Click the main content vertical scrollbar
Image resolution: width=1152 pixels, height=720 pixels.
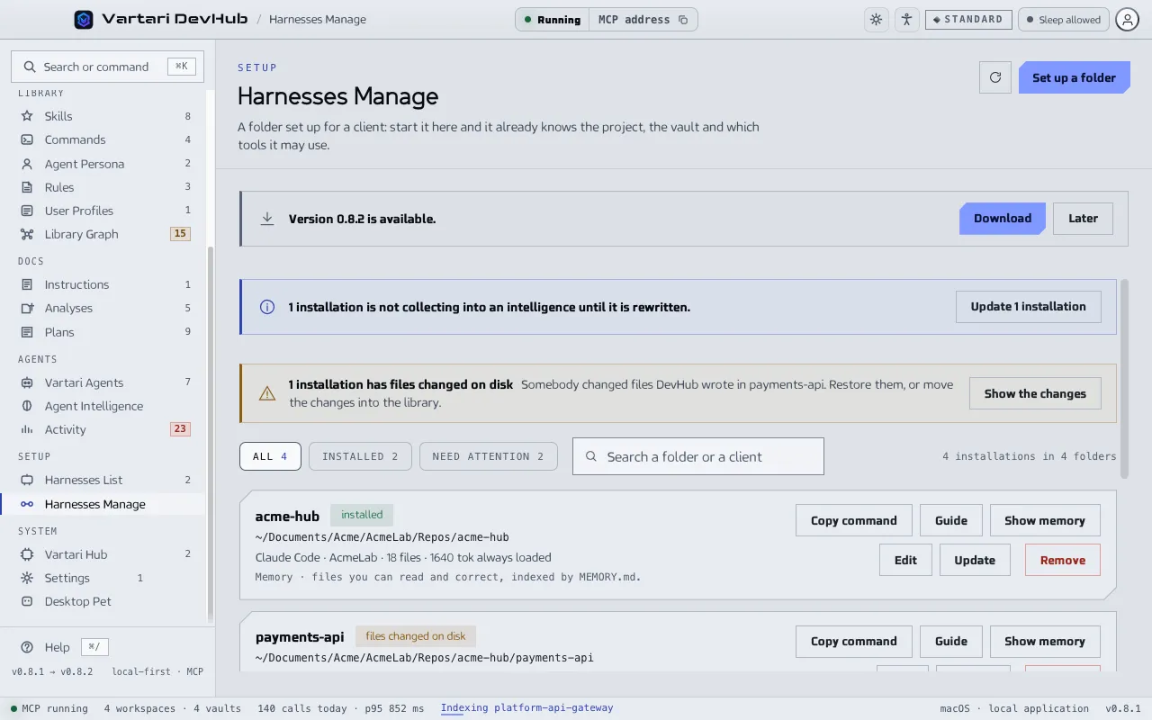pos(1124,378)
